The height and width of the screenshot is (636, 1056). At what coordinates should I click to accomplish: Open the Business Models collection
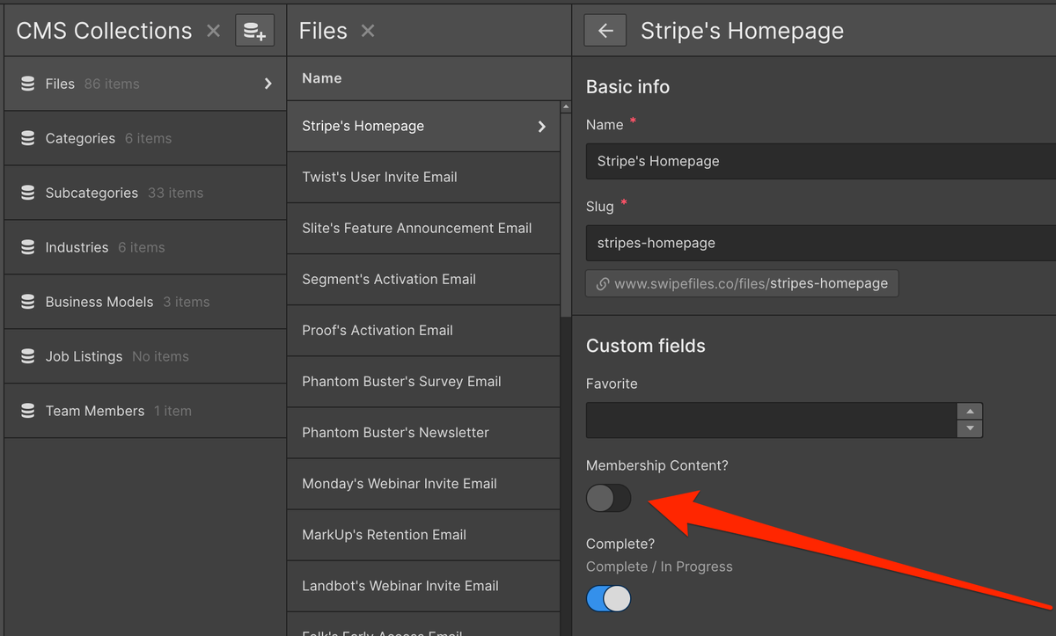(x=145, y=303)
